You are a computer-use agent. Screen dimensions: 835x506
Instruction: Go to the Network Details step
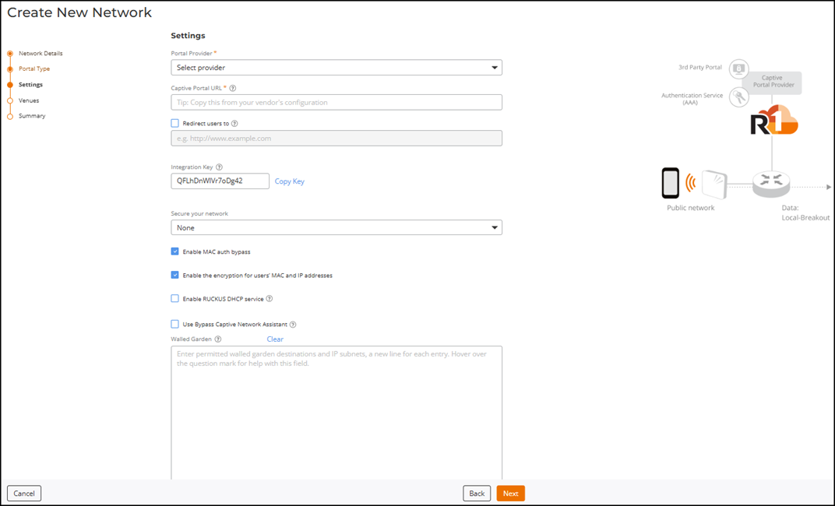(x=41, y=54)
